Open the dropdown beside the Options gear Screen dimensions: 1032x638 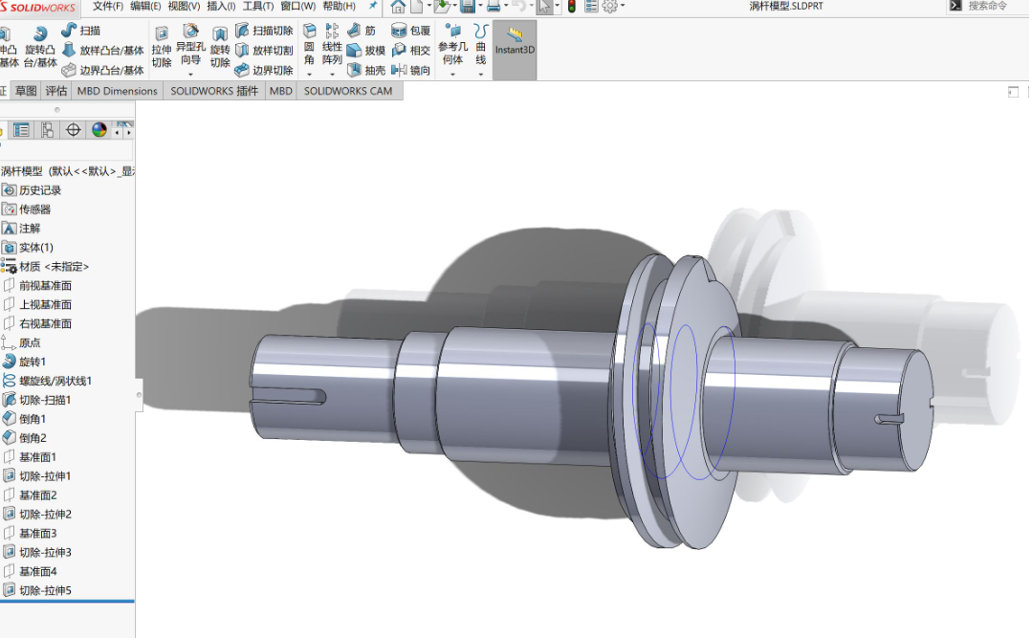(623, 7)
